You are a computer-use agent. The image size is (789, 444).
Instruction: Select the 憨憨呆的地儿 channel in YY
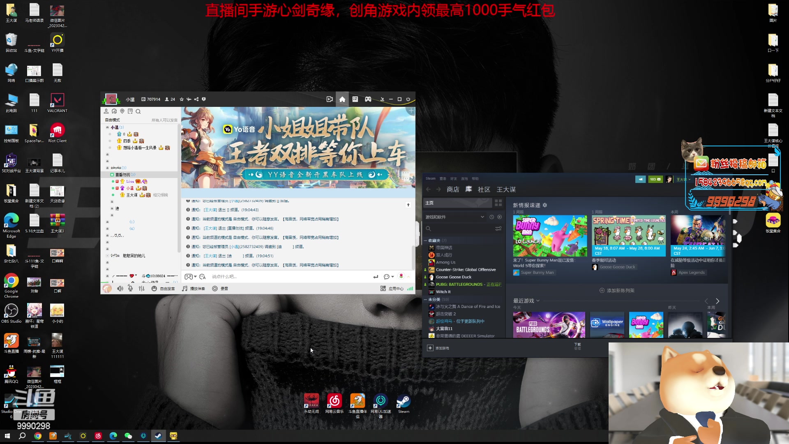[134, 256]
